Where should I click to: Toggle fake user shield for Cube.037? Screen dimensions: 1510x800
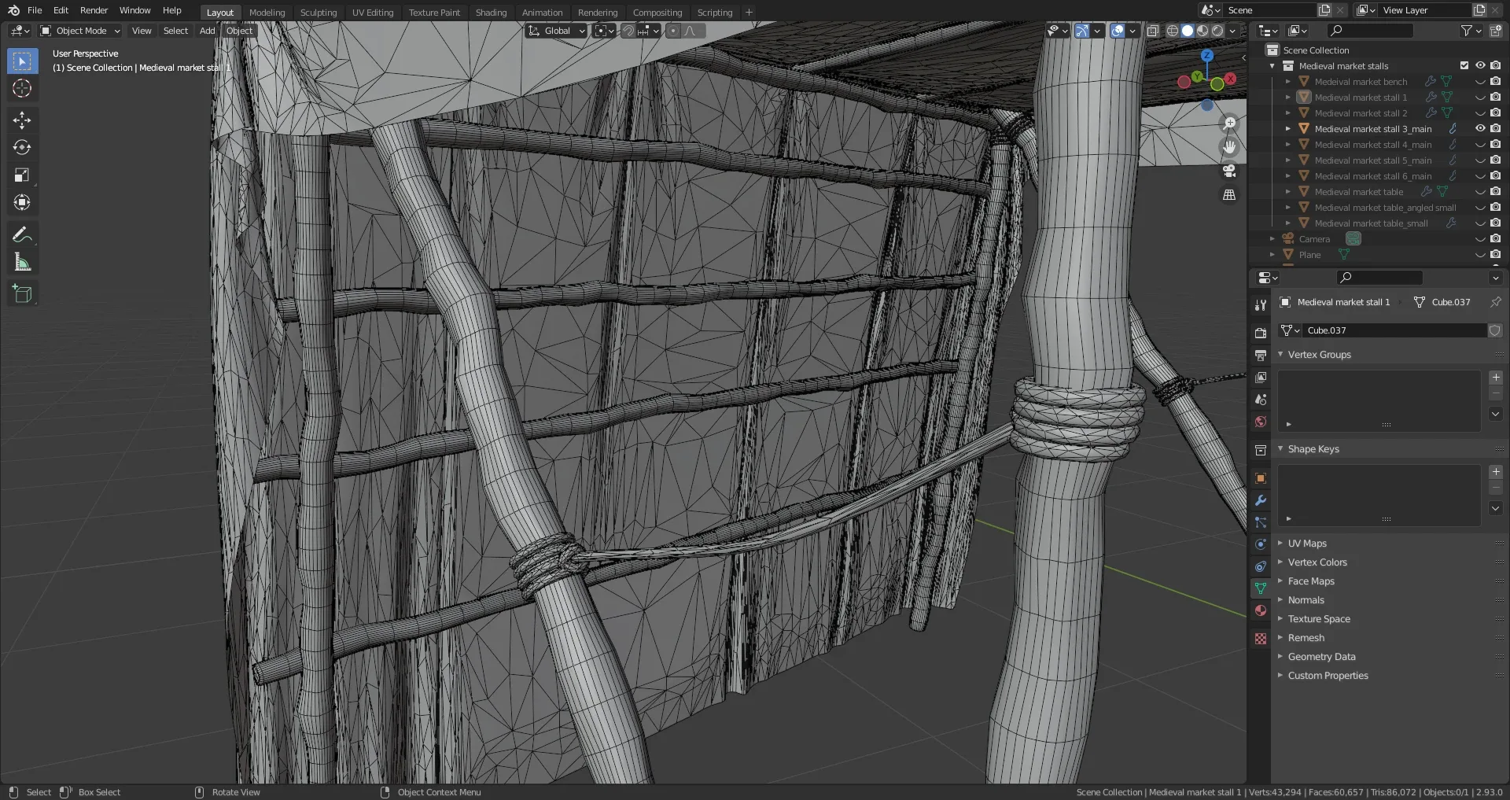1495,330
